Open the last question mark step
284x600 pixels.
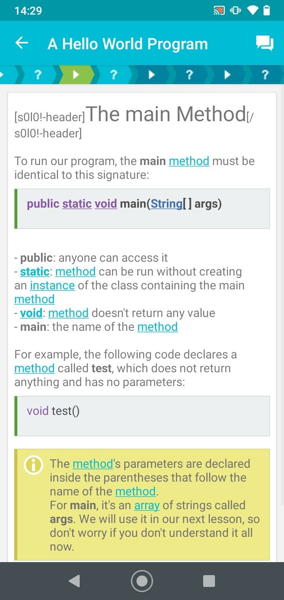pyautogui.click(x=265, y=75)
